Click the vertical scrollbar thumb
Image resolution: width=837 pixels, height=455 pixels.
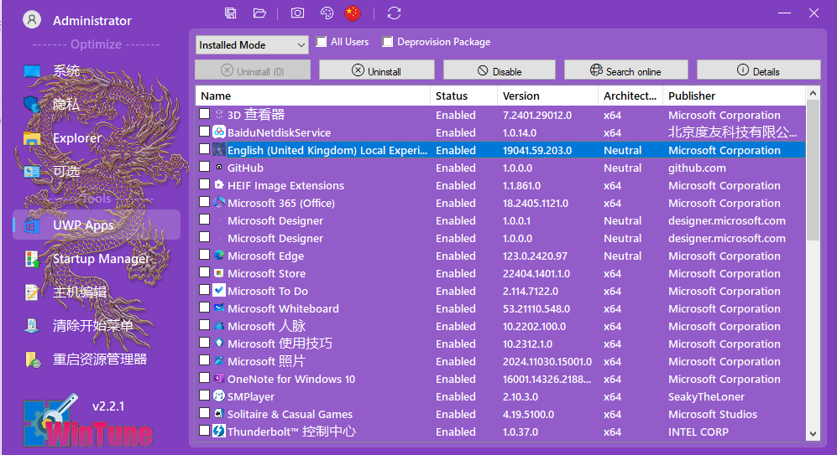click(x=813, y=170)
